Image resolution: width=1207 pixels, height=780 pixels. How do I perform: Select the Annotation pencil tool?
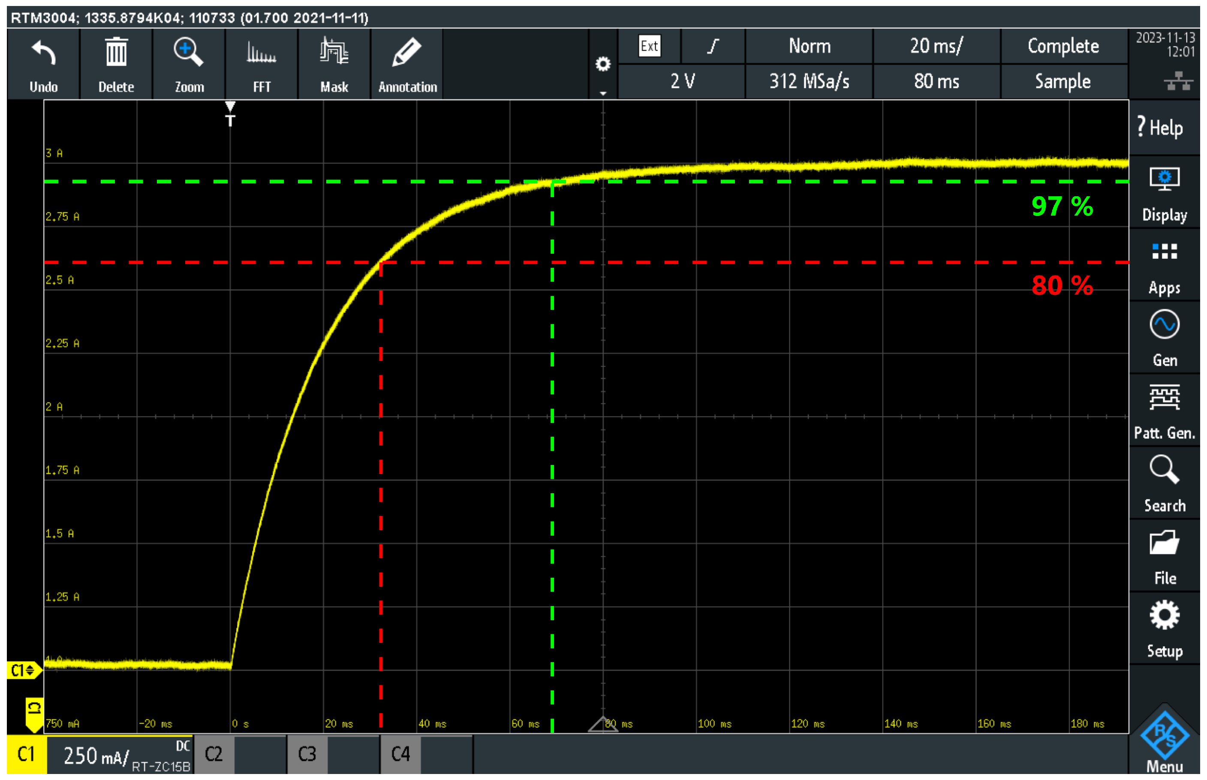(x=407, y=53)
